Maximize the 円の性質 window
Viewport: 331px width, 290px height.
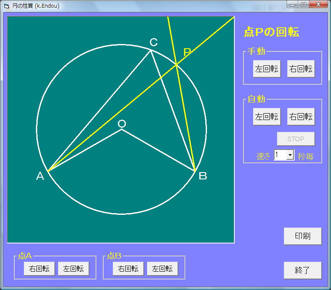click(304, 5)
